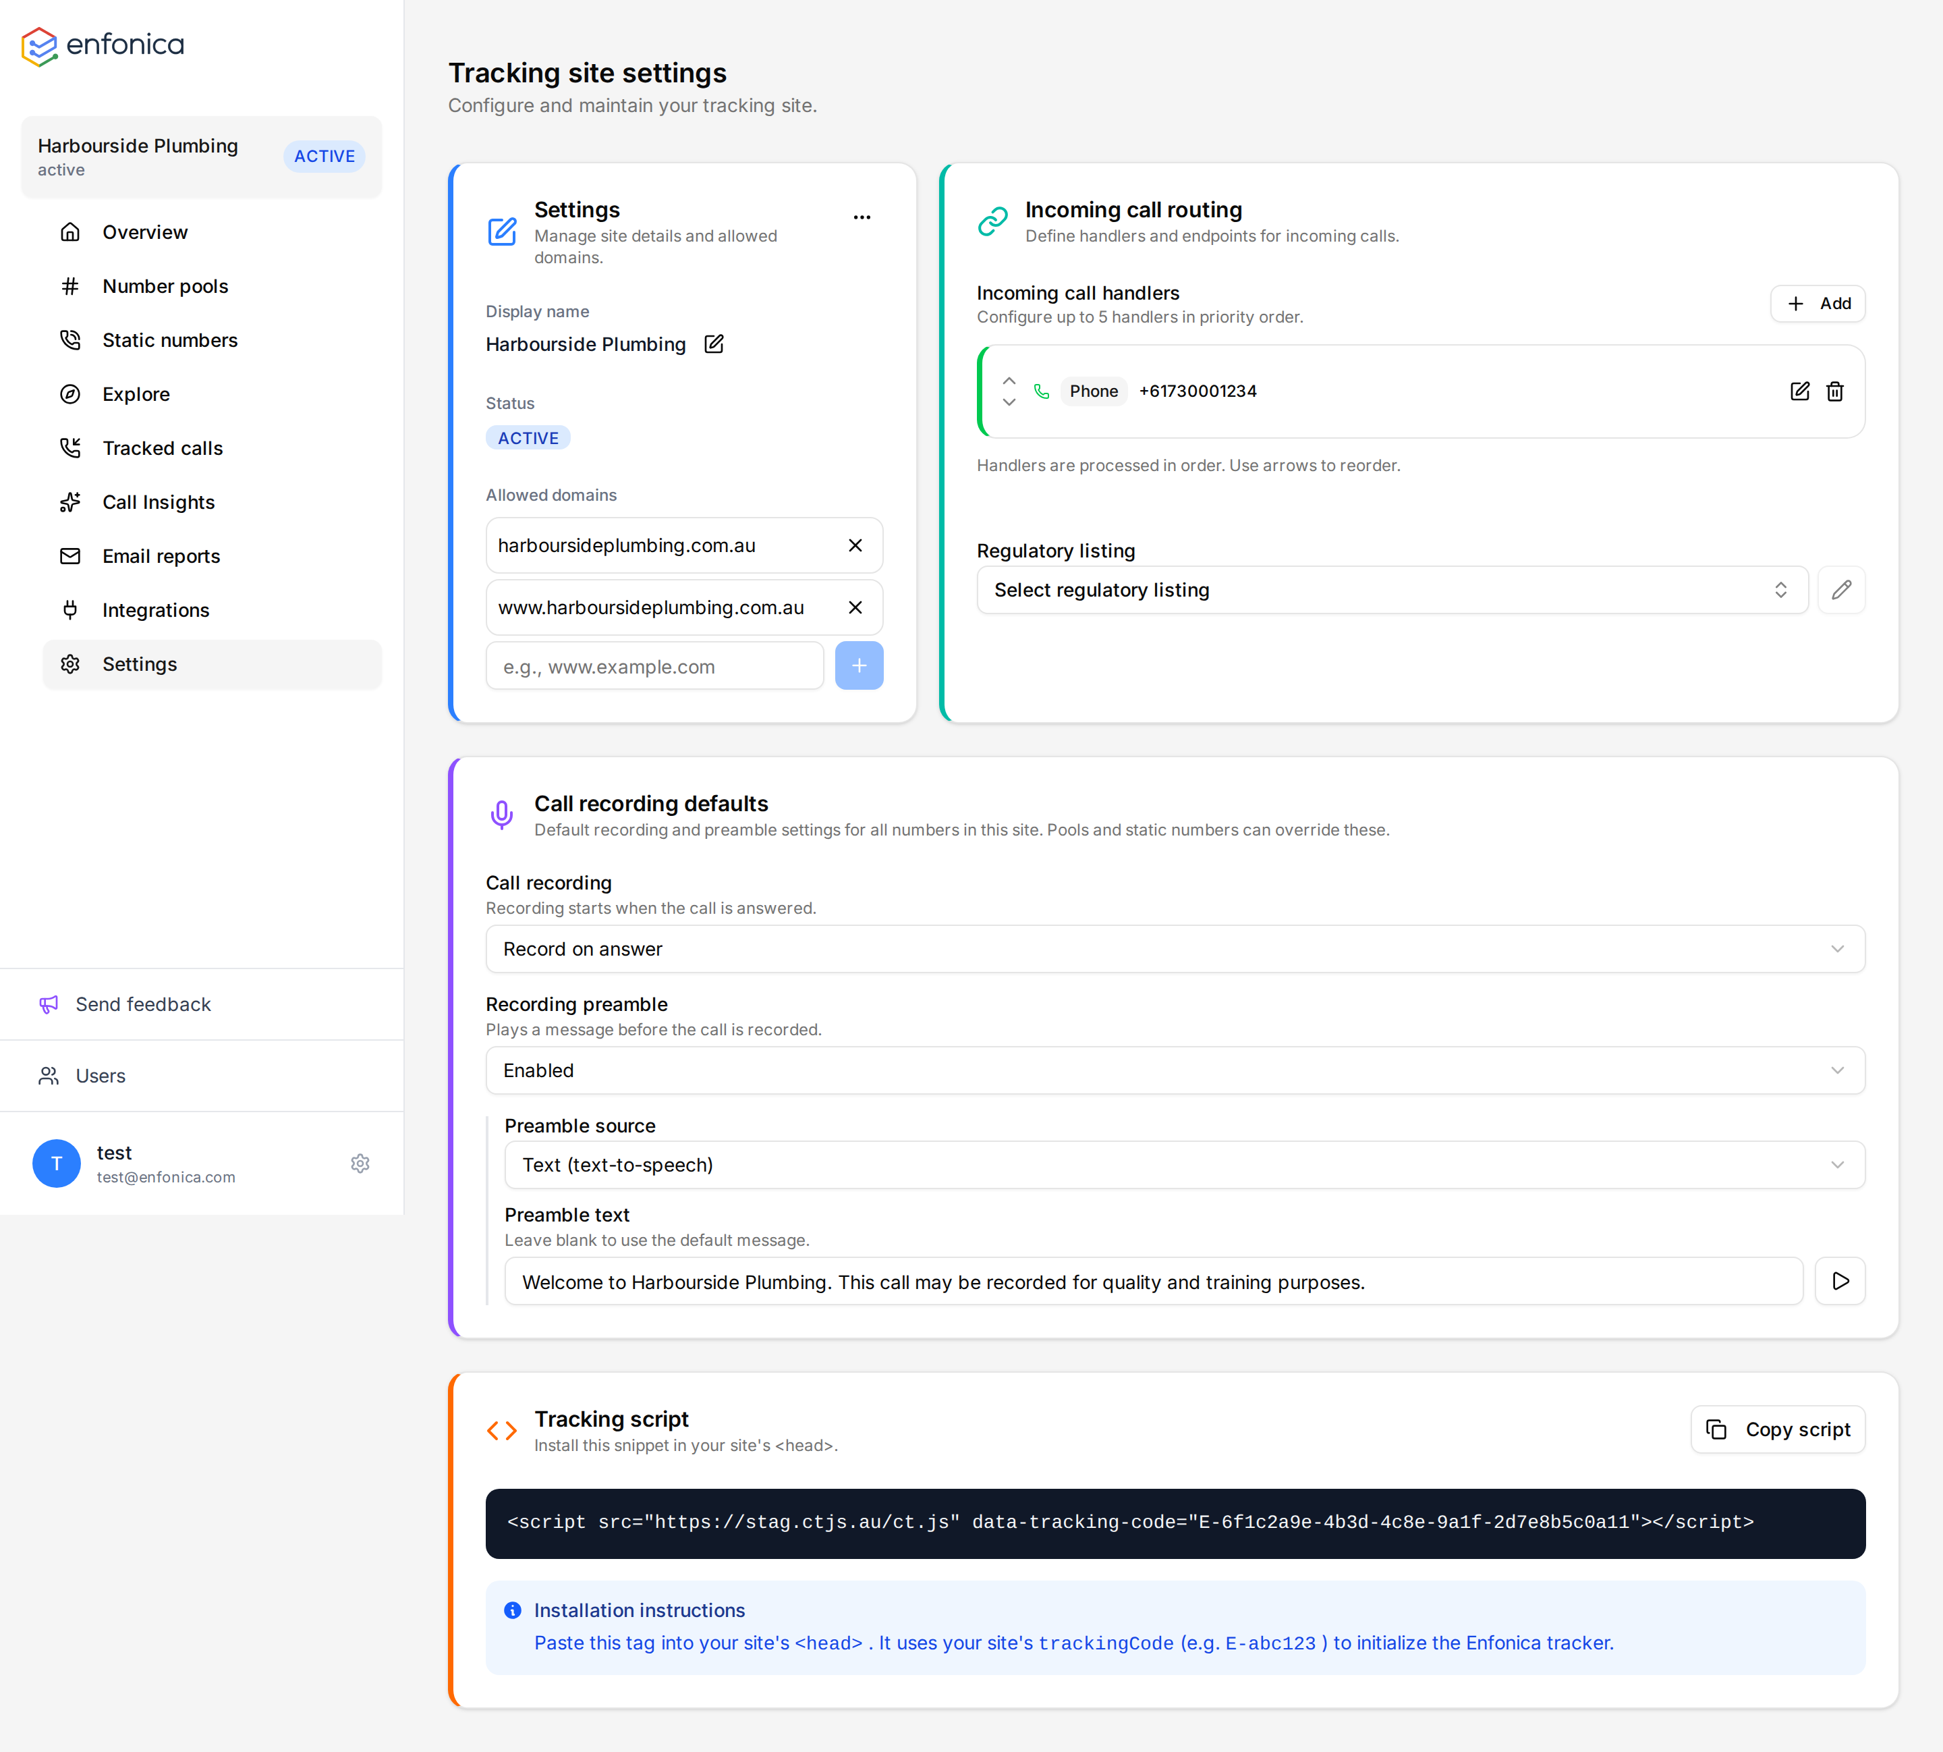
Task: Play the preamble text preview
Action: click(1840, 1282)
